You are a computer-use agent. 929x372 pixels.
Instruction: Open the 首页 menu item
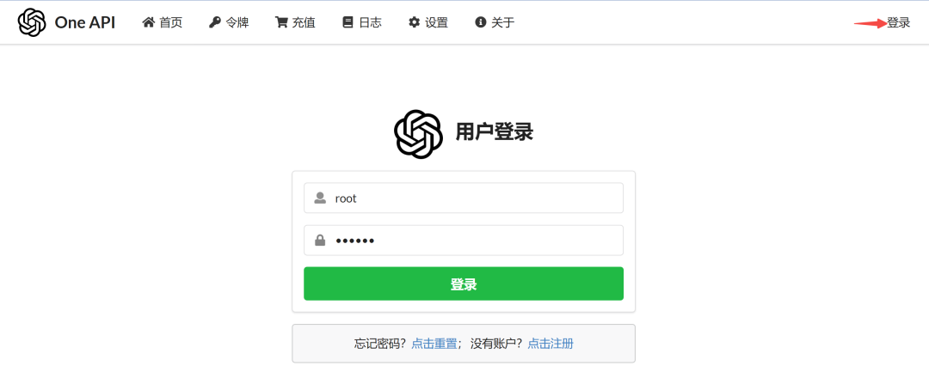point(163,22)
